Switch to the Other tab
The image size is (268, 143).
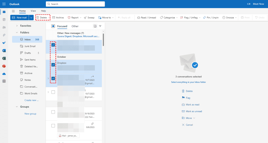75,26
